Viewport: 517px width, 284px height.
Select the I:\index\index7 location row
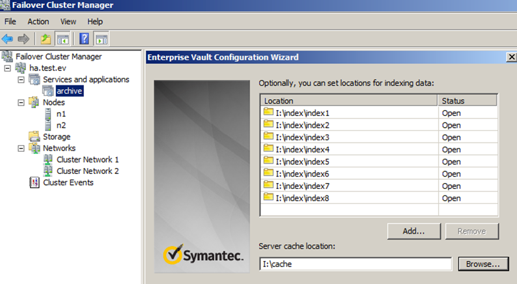(379, 186)
